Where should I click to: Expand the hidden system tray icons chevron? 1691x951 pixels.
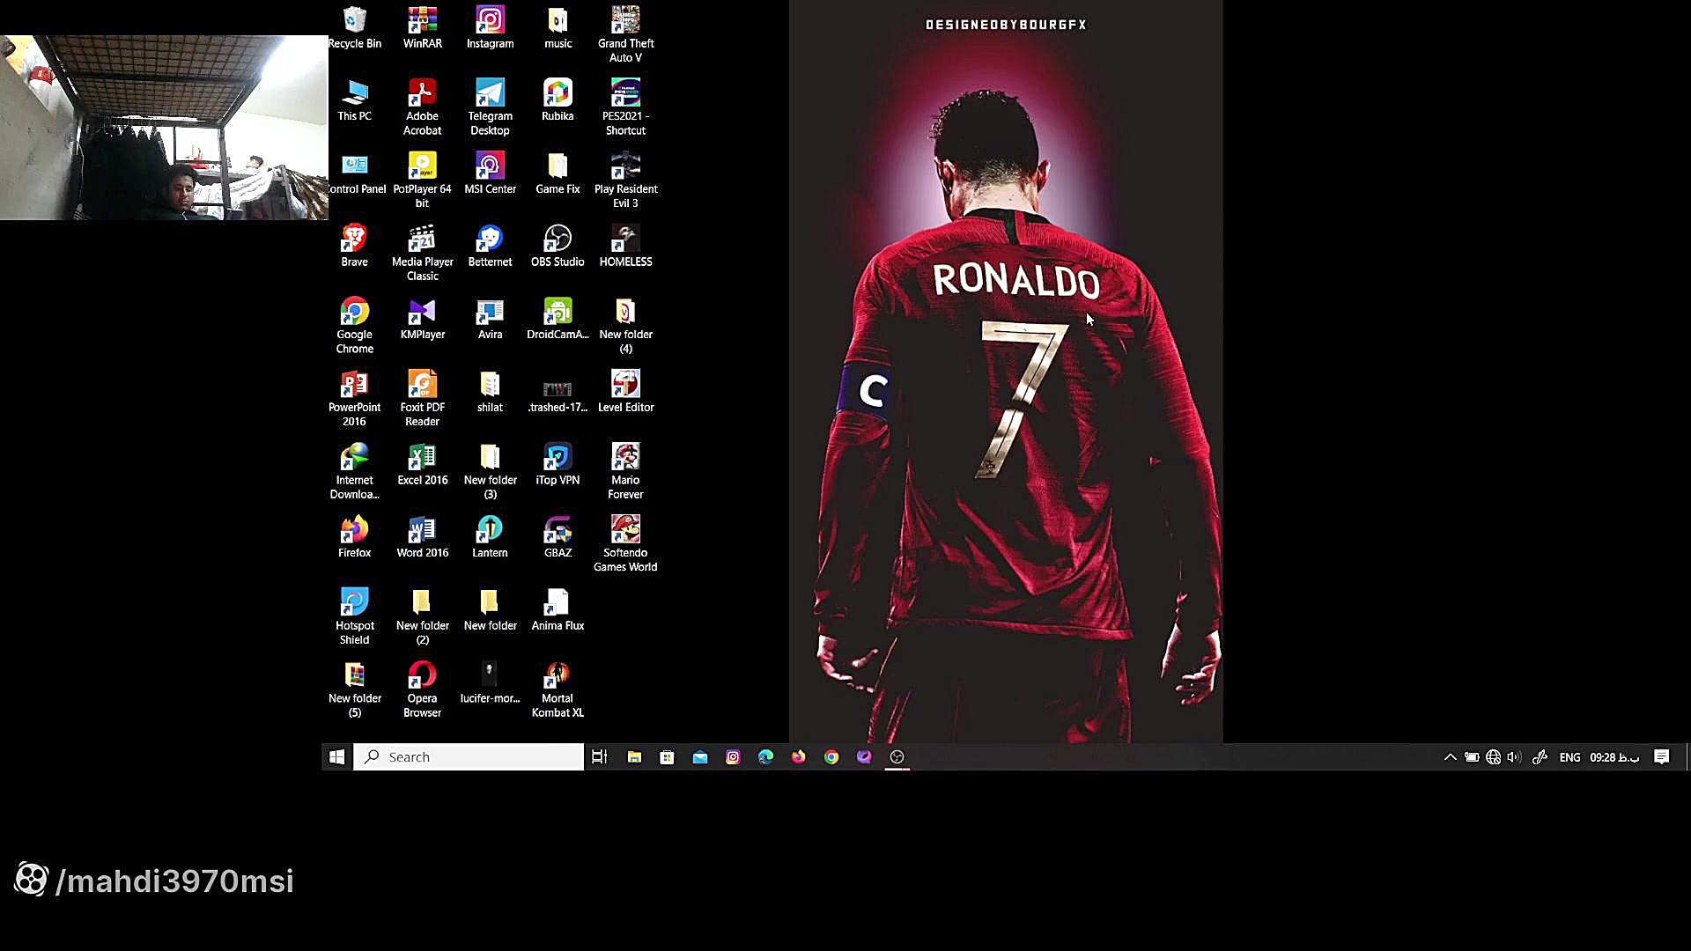pos(1450,757)
